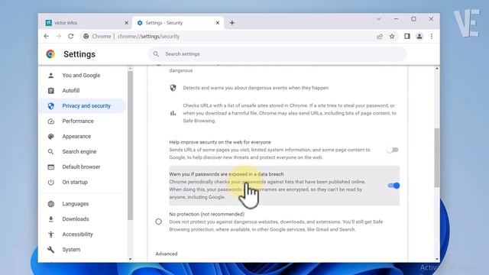
Task: Close the Settings - Security tab
Action: coord(218,23)
